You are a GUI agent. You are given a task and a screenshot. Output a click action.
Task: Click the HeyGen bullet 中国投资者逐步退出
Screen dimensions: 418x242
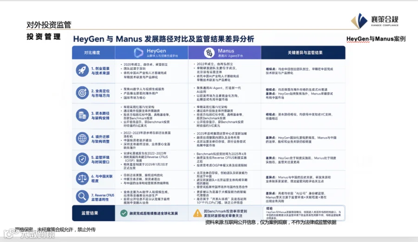[x=137, y=140]
